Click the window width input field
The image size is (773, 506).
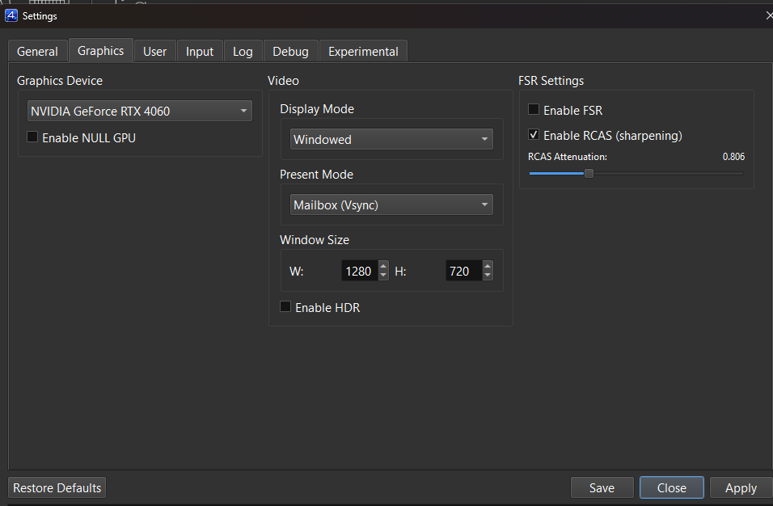click(x=359, y=271)
